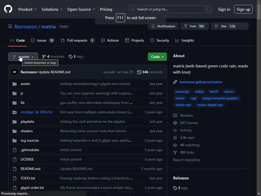Open the shaders folder
261x196 pixels.
[x=27, y=131]
